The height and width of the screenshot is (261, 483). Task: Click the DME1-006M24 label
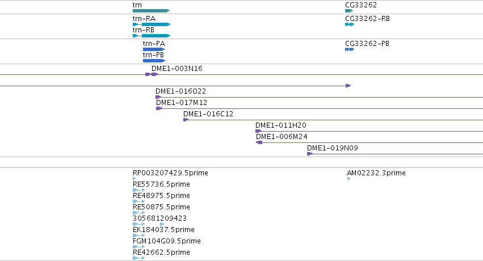[x=282, y=137]
